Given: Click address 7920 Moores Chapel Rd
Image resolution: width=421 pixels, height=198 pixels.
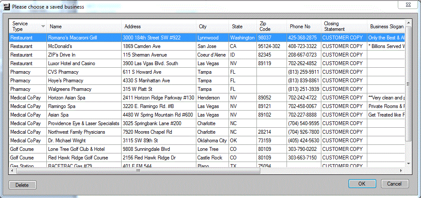Looking at the screenshot, I should 159,132.
